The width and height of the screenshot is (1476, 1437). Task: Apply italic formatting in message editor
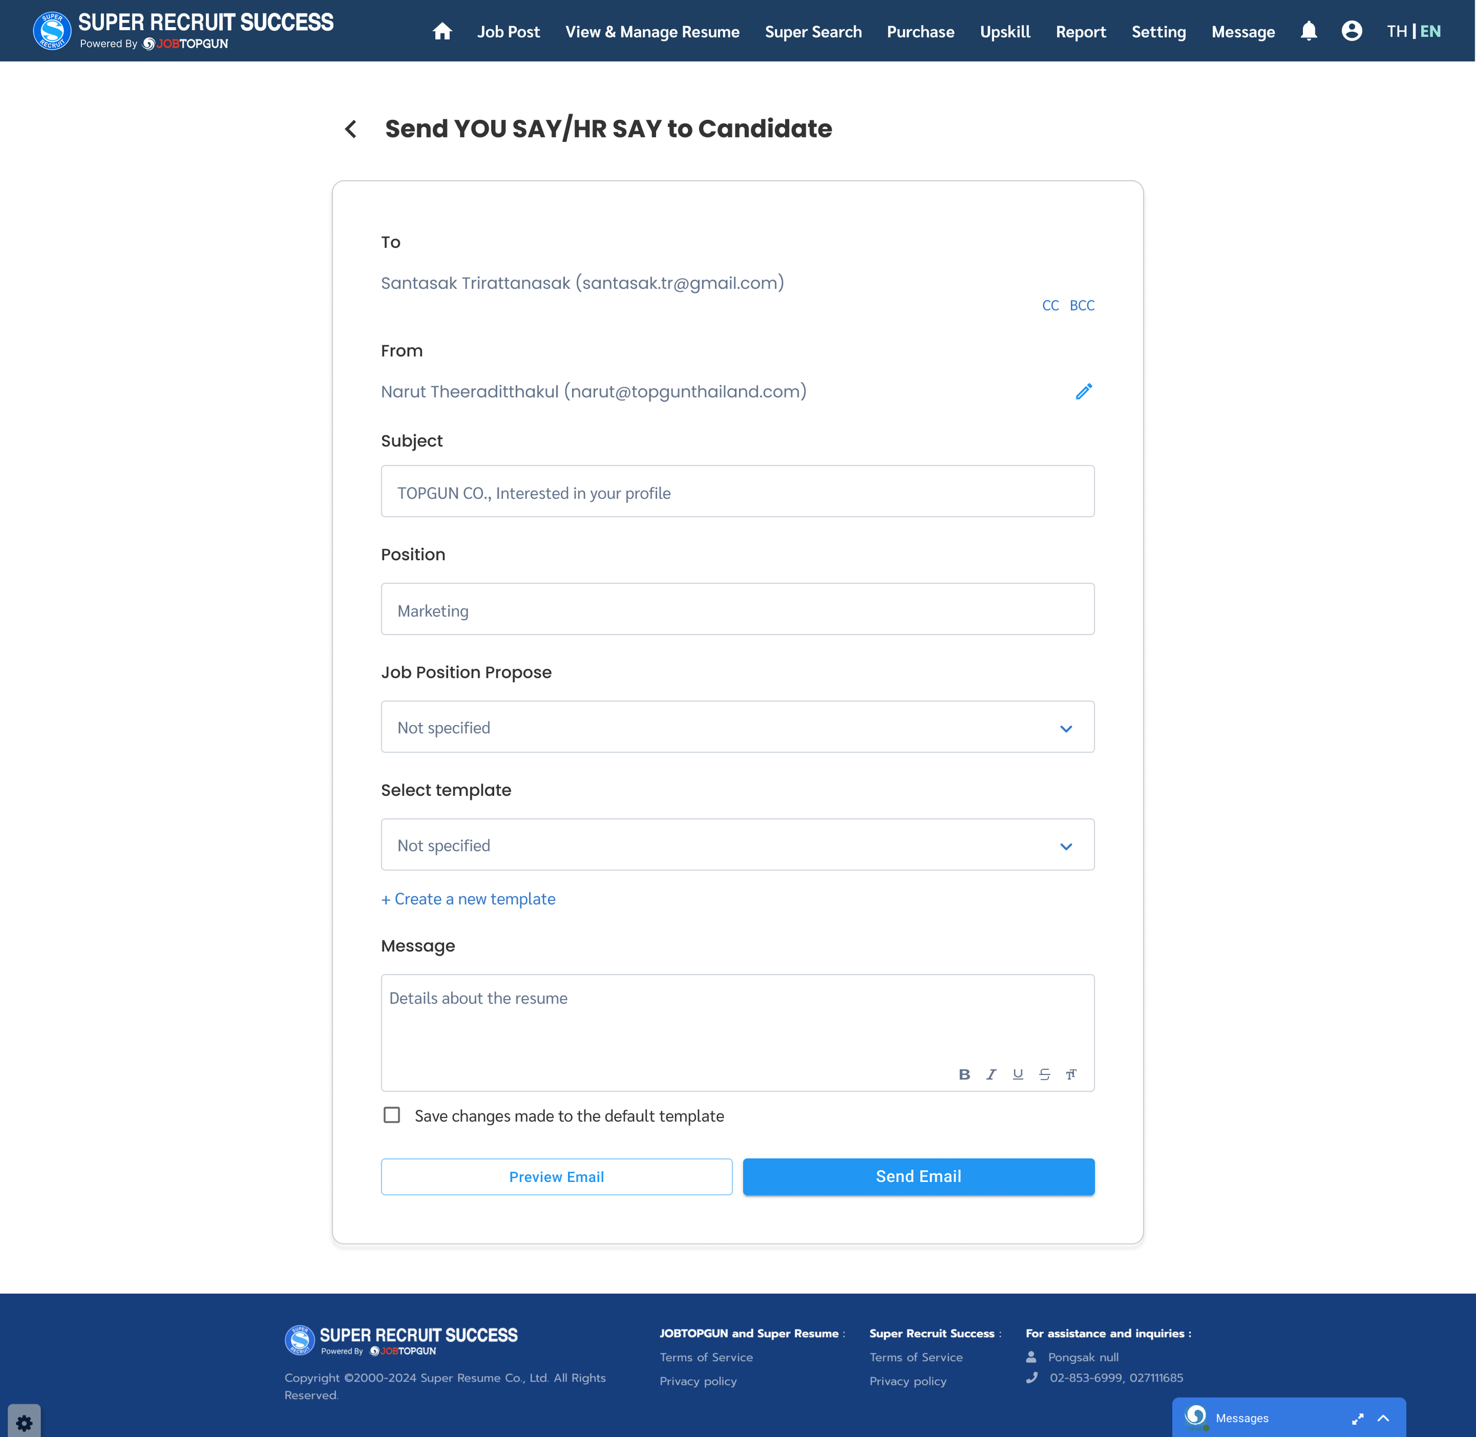pos(991,1074)
